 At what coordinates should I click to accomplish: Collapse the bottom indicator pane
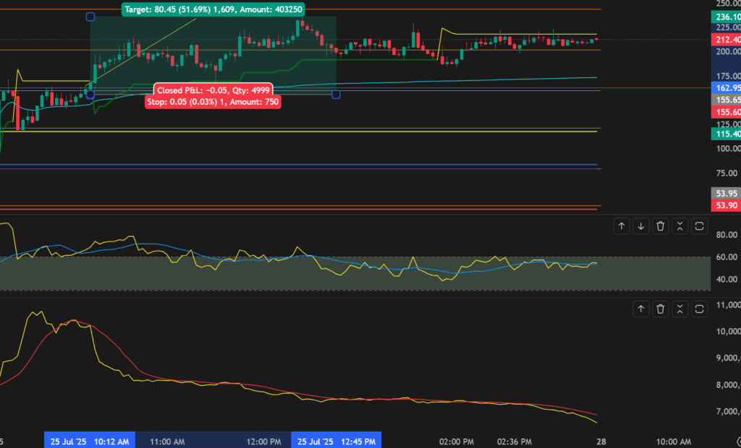pos(679,309)
